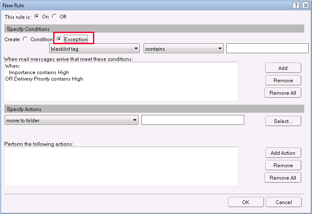Click the condition value text field

point(267,48)
